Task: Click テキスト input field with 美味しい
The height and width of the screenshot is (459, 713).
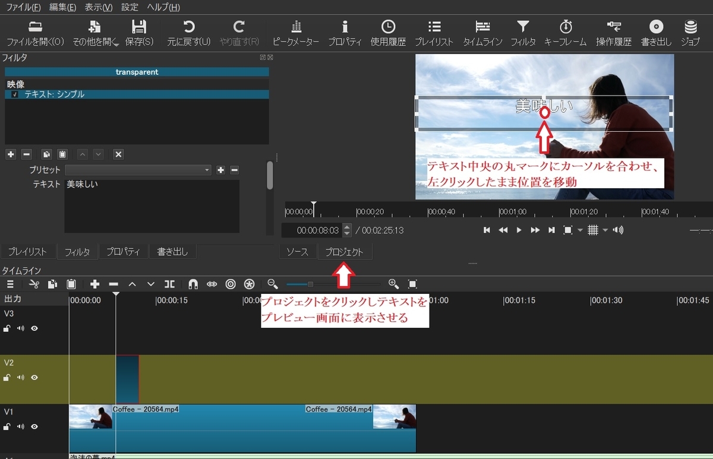Action: pyautogui.click(x=152, y=206)
